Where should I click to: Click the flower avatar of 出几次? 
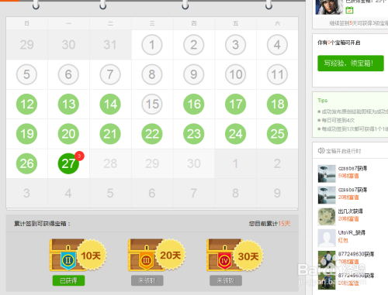[327, 217]
